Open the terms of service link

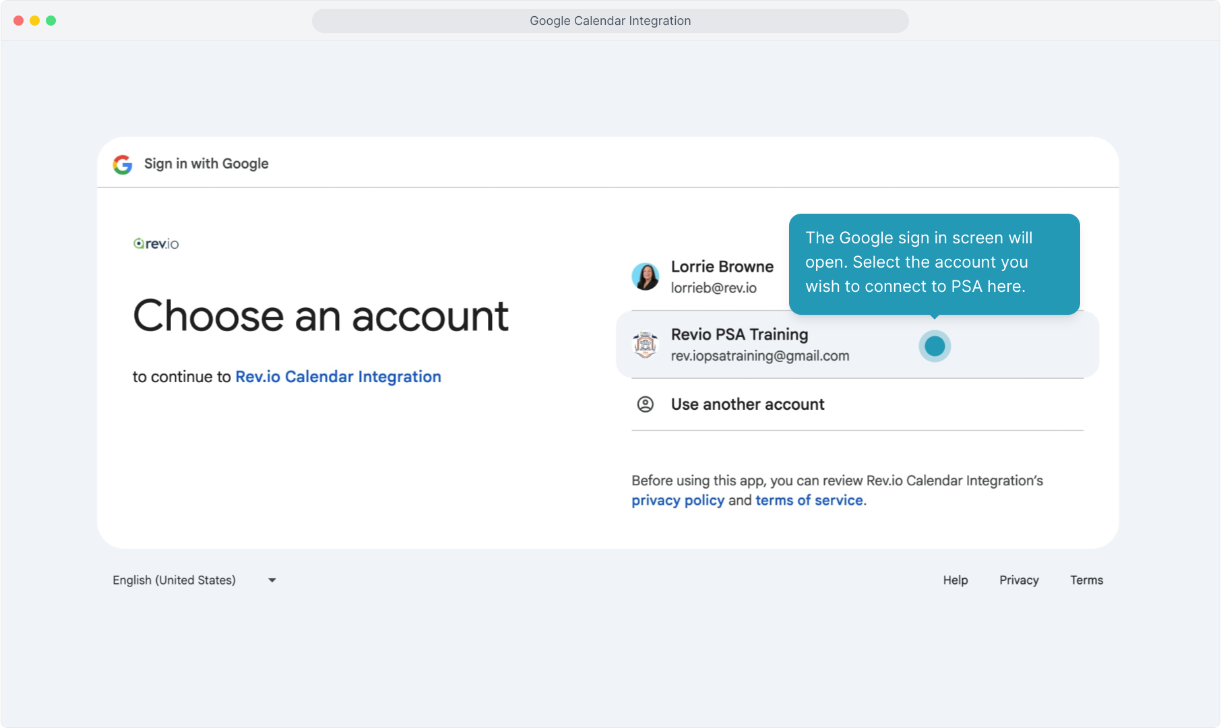coord(809,500)
